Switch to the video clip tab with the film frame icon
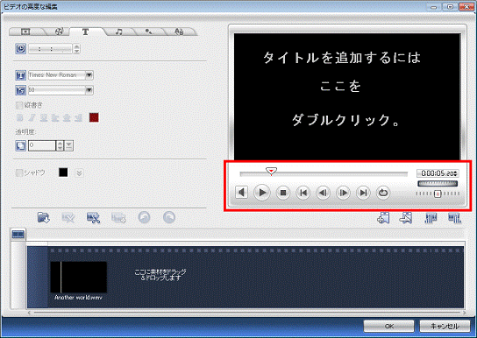Viewport: 477px width, 338px height. 25,32
